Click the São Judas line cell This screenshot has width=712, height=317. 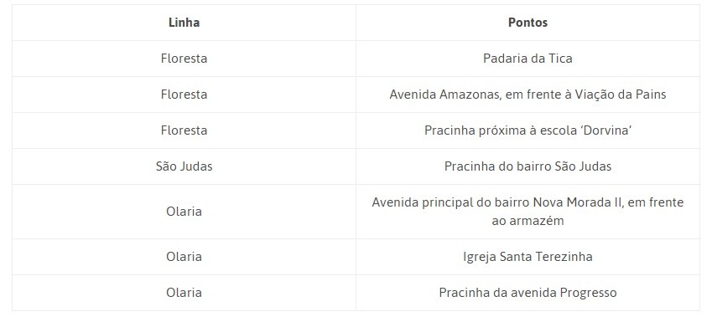[184, 166]
